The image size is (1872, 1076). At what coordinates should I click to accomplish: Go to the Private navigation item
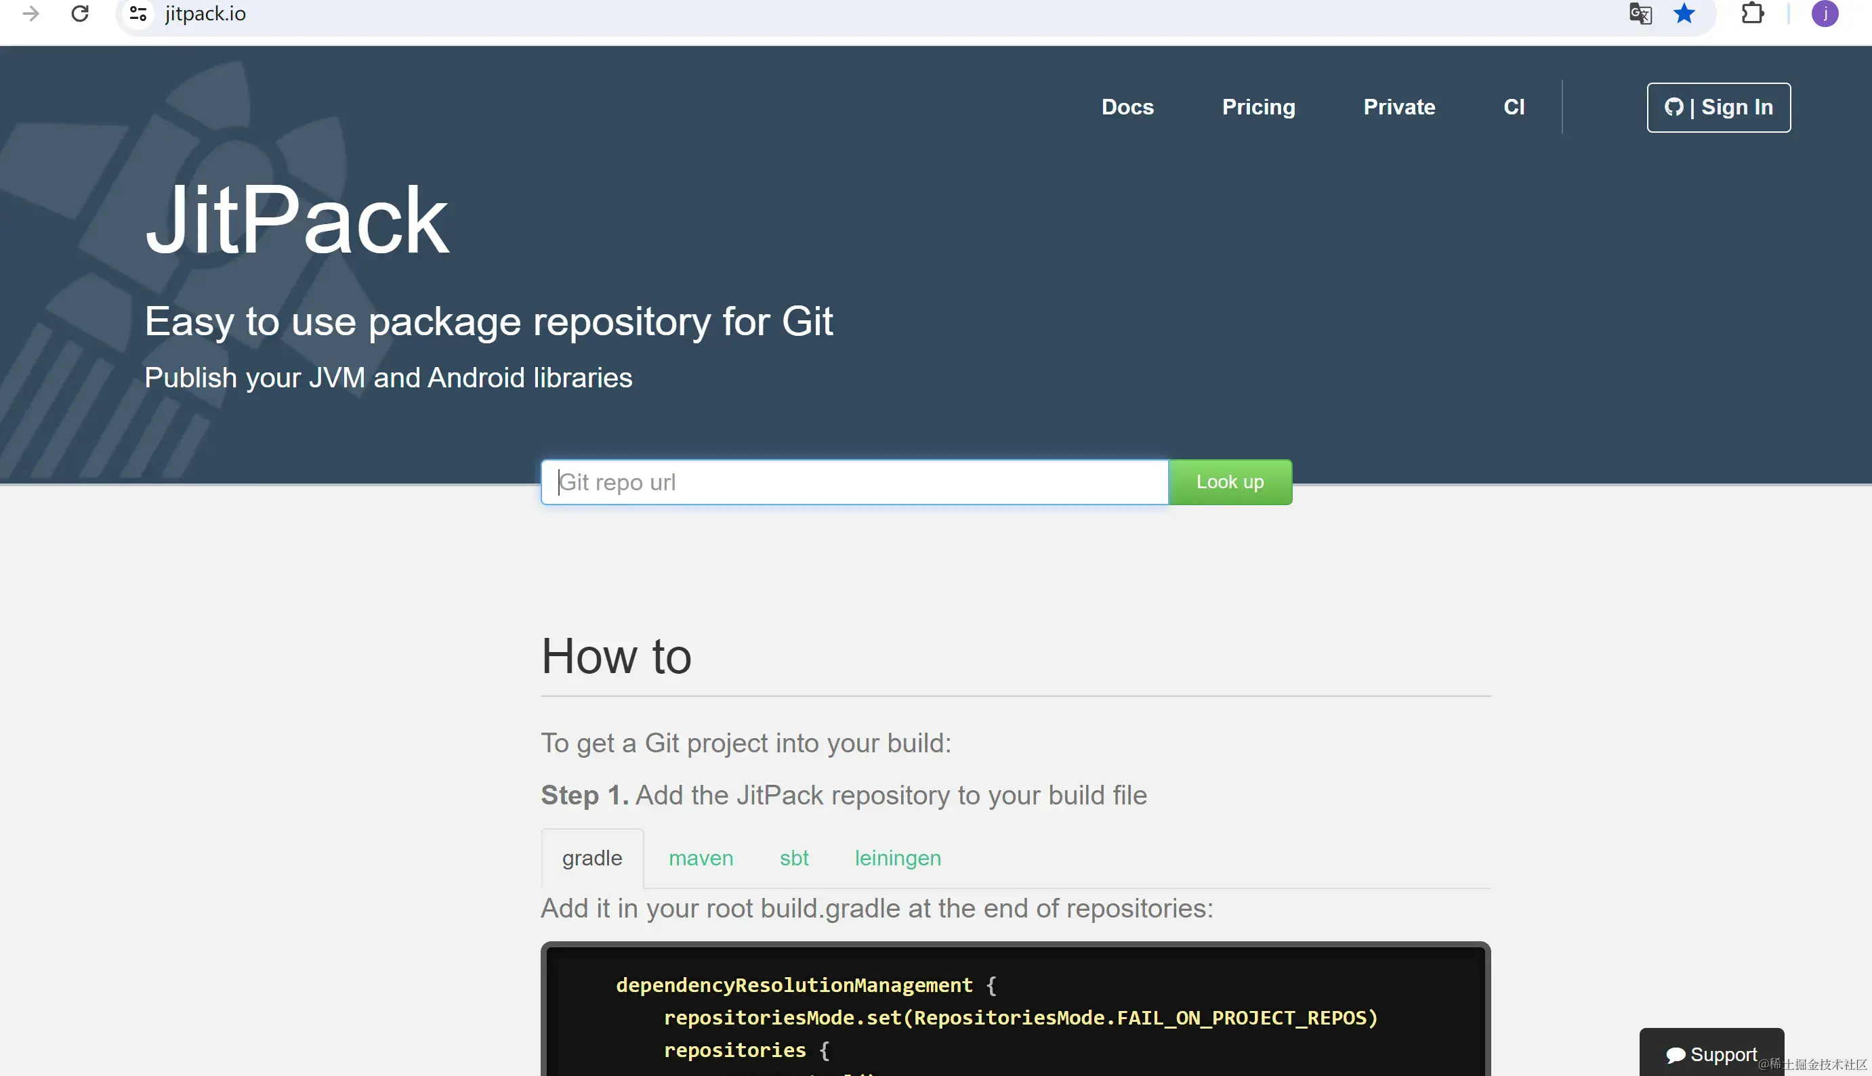click(1399, 107)
